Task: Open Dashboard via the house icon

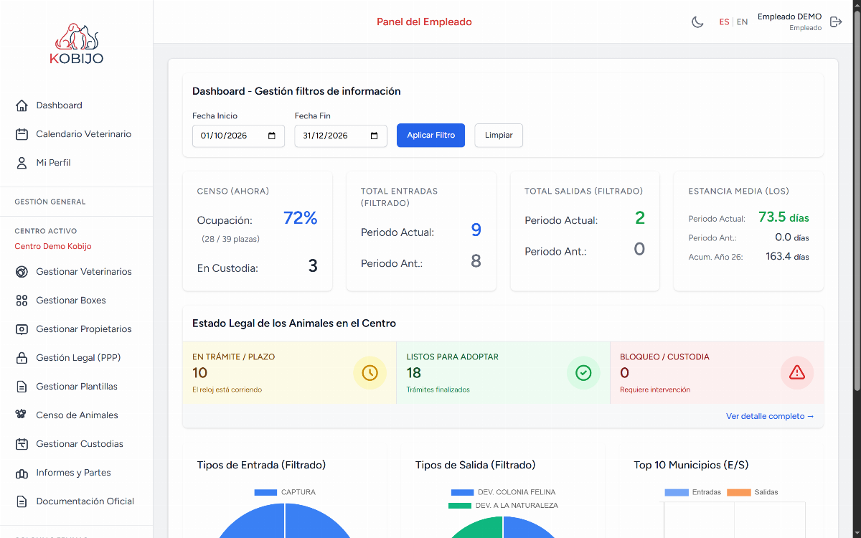Action: pos(22,105)
